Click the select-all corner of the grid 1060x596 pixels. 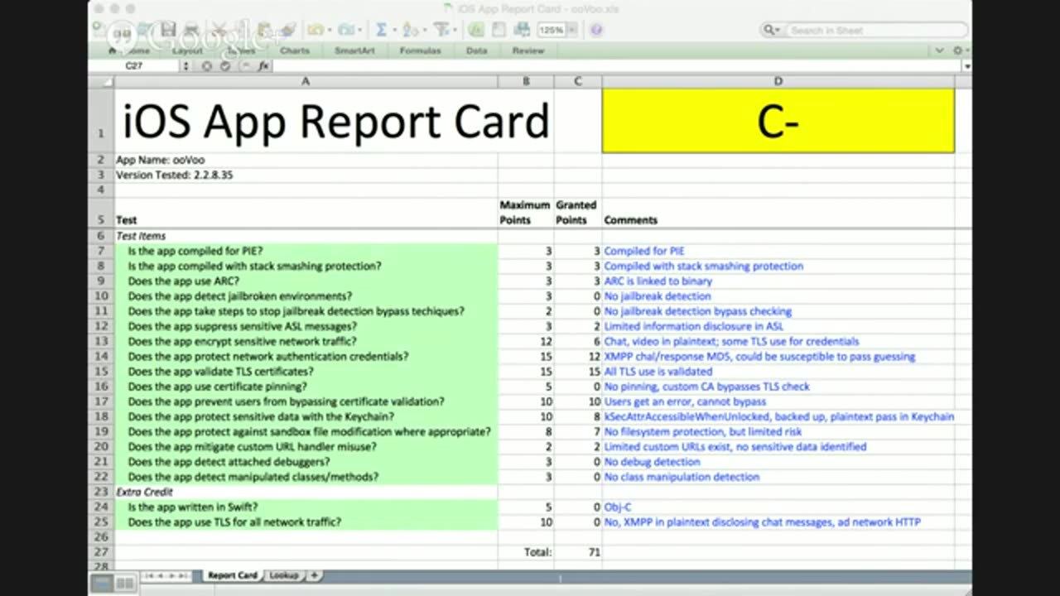coord(101,81)
